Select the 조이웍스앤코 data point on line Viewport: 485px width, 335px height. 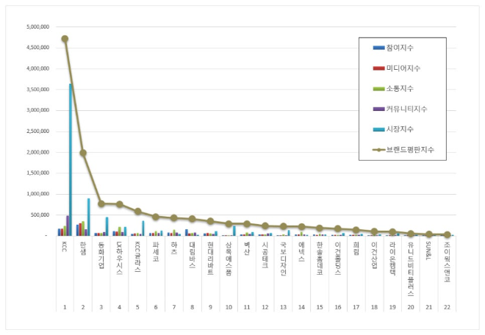447,235
